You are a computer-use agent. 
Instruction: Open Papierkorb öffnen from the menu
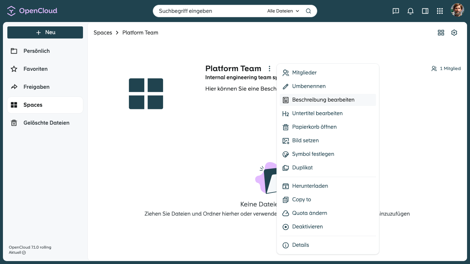pos(328,127)
